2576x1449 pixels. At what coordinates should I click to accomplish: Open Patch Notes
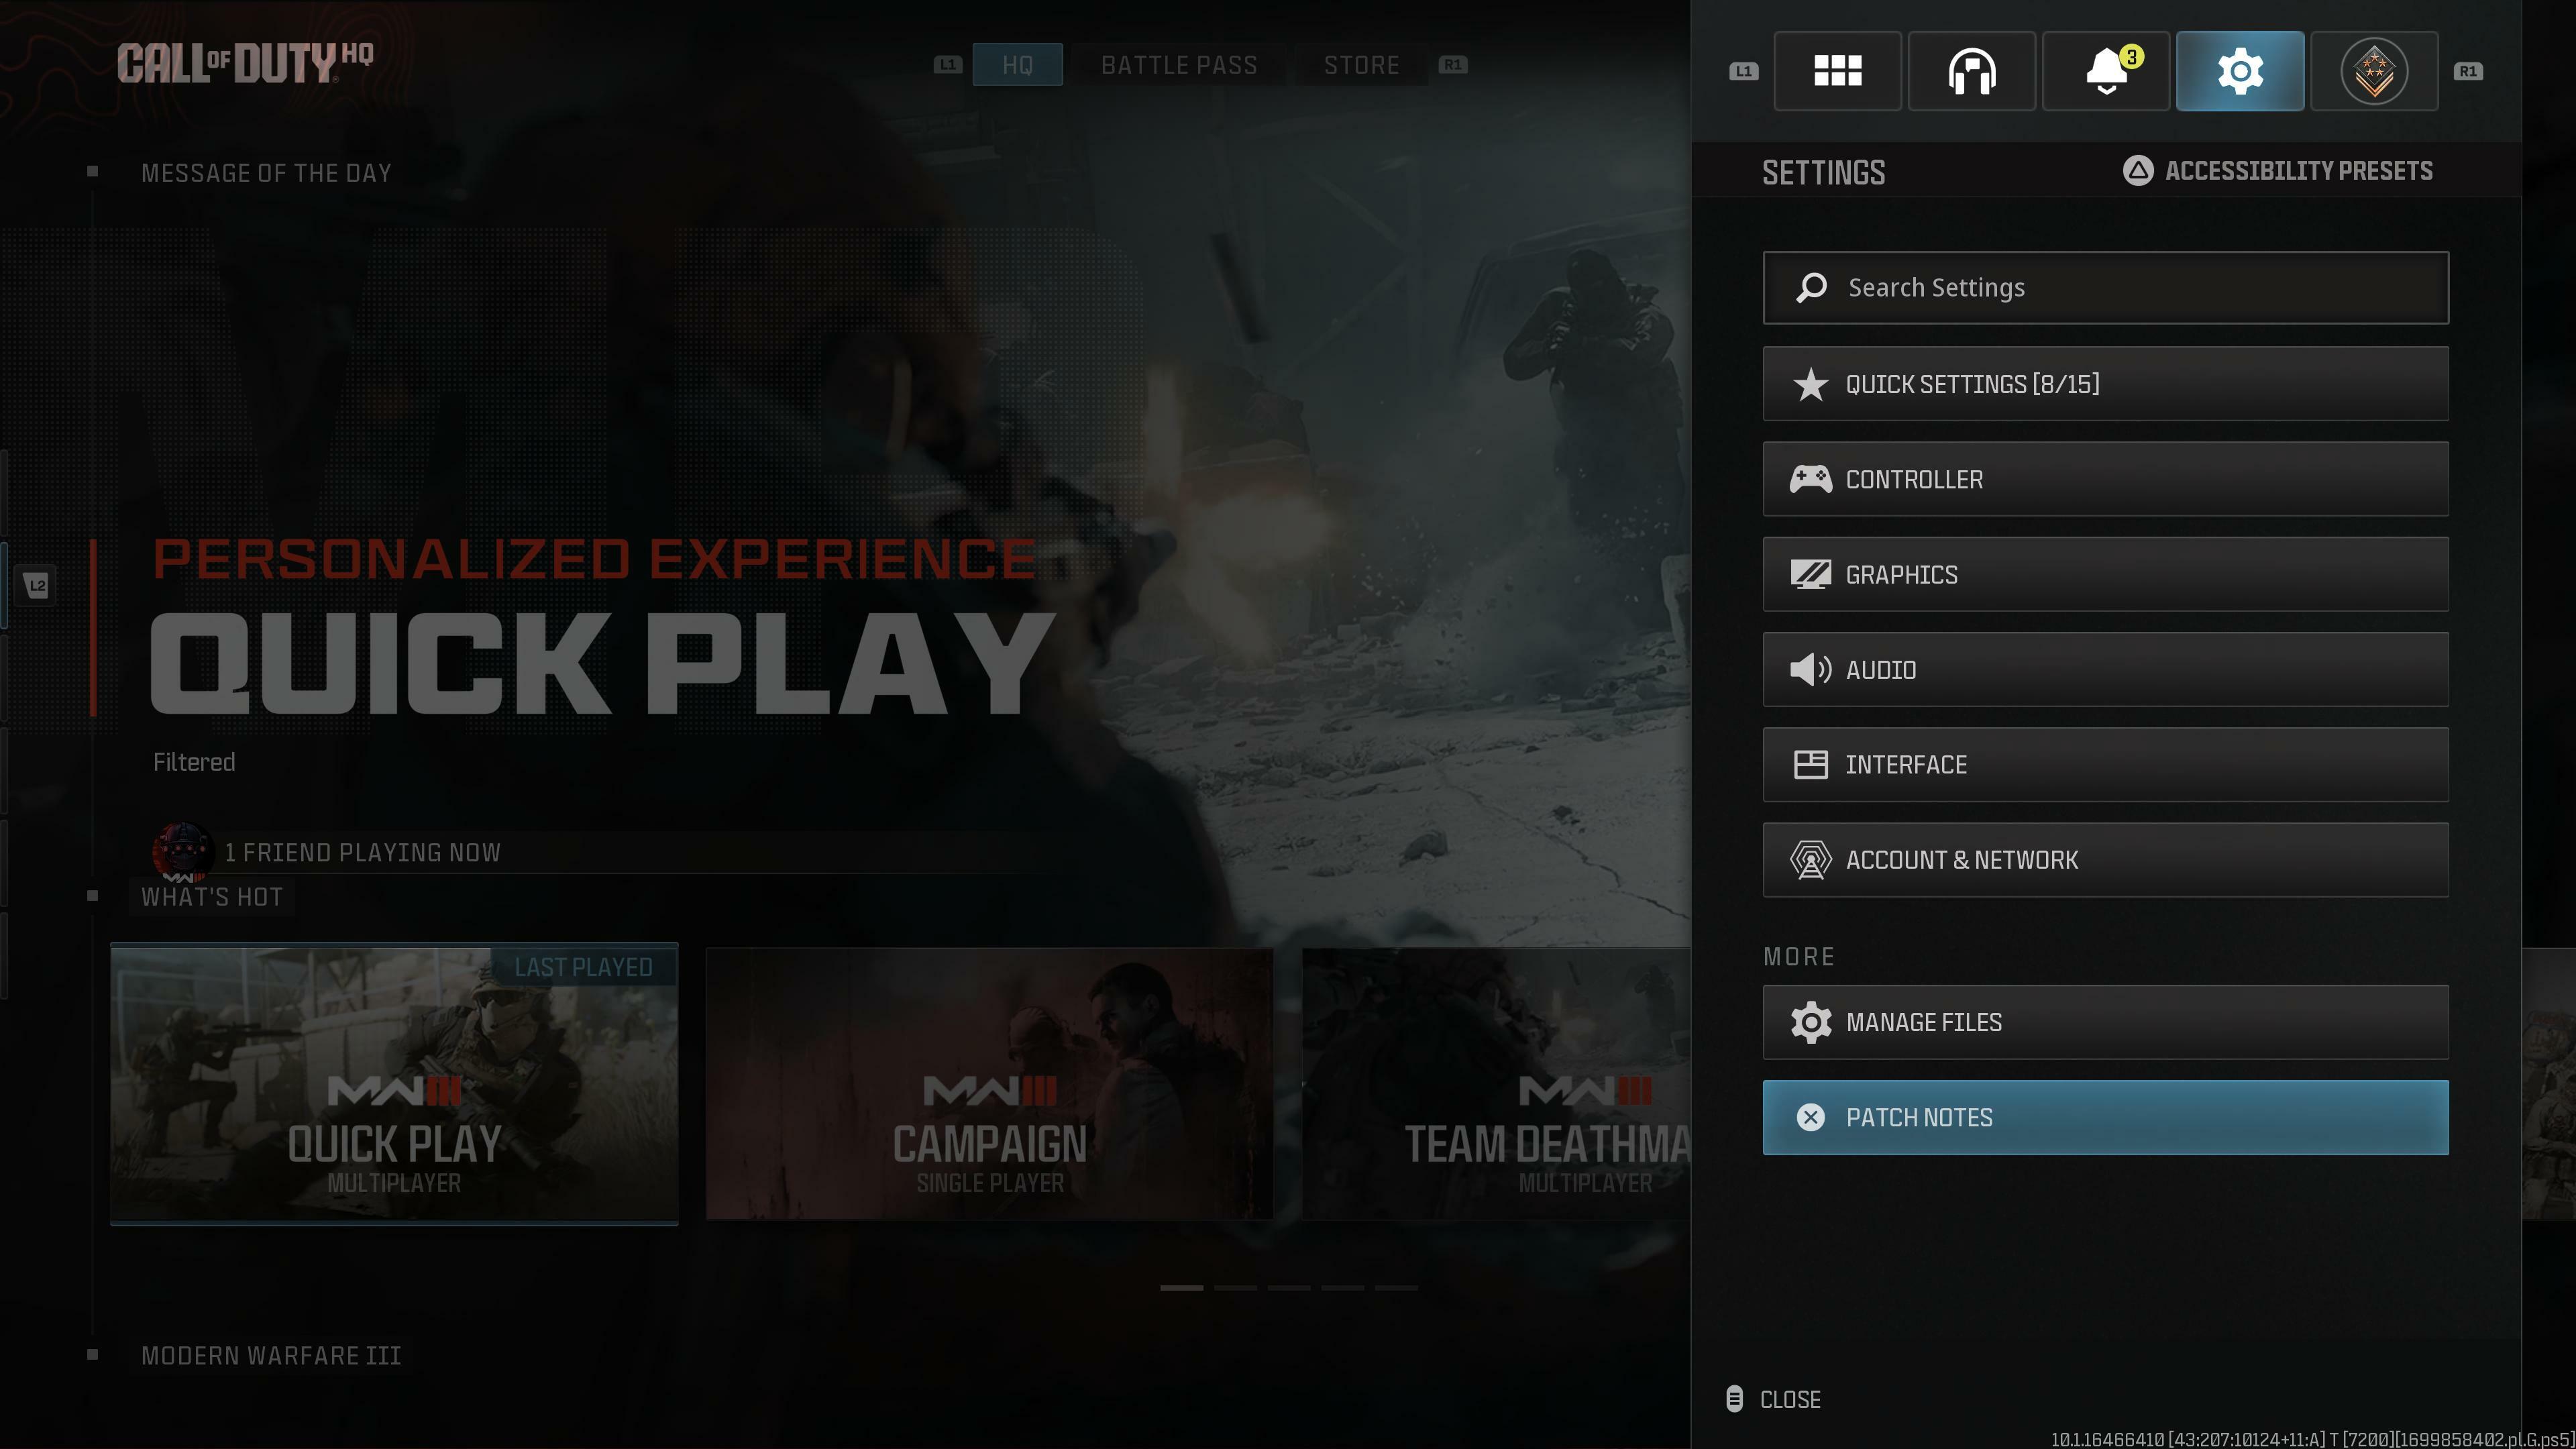2105,1117
